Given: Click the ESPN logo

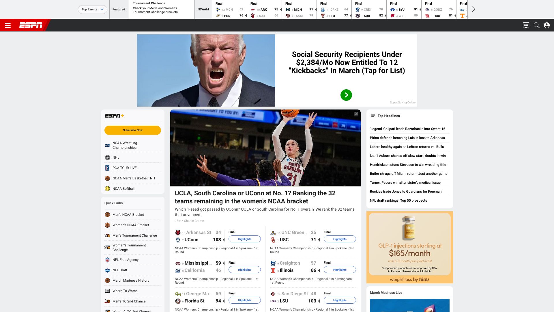Looking at the screenshot, I should click(31, 25).
